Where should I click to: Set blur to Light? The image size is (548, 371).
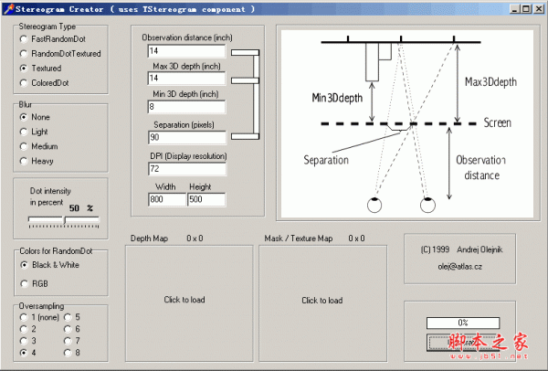(x=24, y=132)
